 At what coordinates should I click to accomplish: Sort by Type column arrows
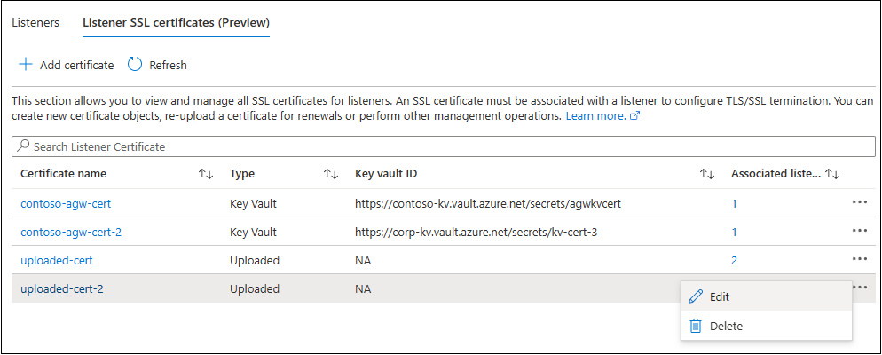click(331, 175)
